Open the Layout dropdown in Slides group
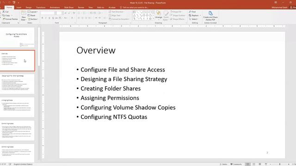 33,12
